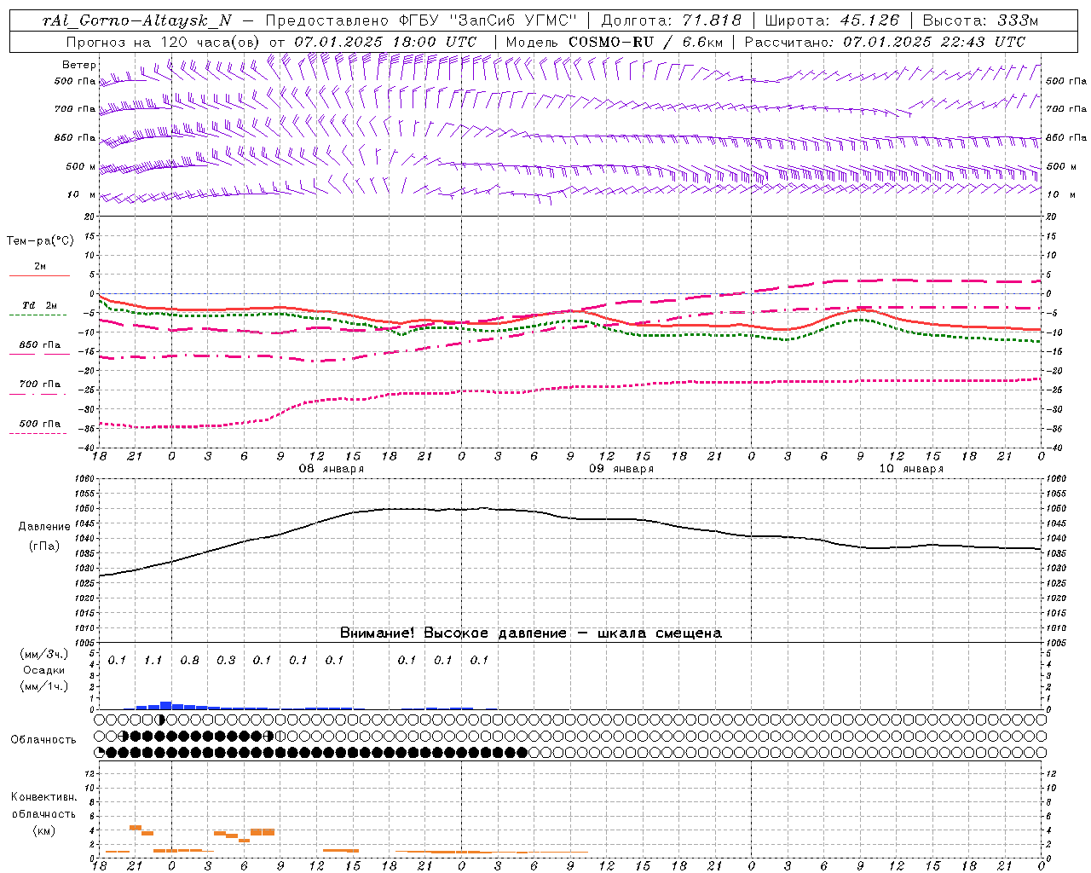This screenshot has width=1091, height=873.
Task: Select the 10 января date label
Action: (911, 469)
